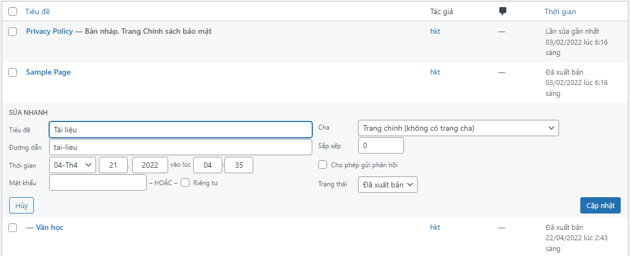Enable Cho phép gửi phản hồi checkbox

click(323, 165)
